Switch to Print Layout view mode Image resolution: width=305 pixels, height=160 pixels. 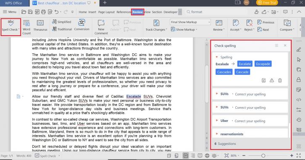tap(186, 155)
